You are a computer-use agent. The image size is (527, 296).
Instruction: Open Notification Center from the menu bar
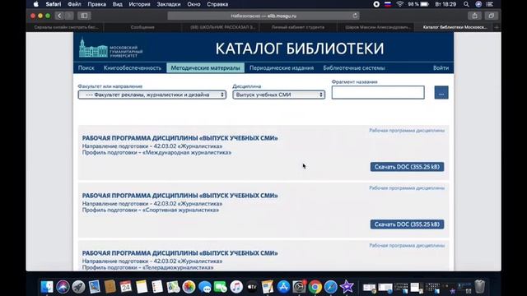point(490,4)
